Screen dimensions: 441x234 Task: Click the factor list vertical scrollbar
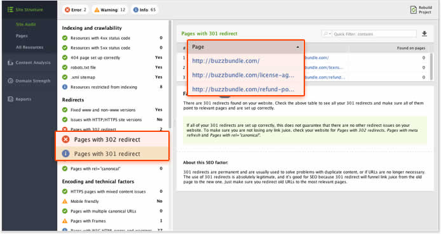(170, 74)
